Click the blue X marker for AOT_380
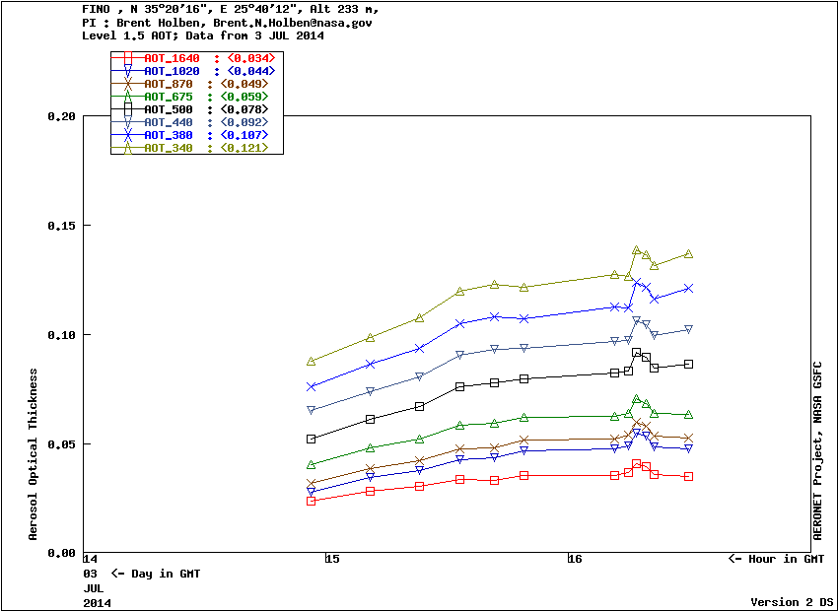The image size is (838, 611). 127,135
